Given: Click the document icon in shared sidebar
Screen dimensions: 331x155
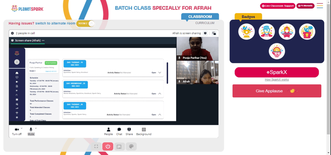Looking at the screenshot, I should click(x=17, y=86).
